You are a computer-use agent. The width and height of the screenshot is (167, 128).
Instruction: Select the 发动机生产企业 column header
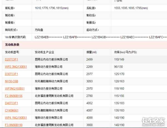click(x=45, y=52)
